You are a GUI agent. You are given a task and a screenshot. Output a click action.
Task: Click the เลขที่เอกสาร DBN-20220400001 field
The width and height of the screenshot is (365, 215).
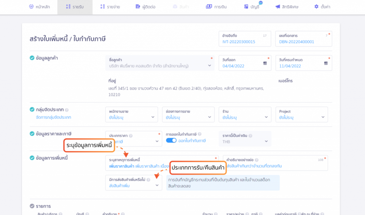click(304, 39)
